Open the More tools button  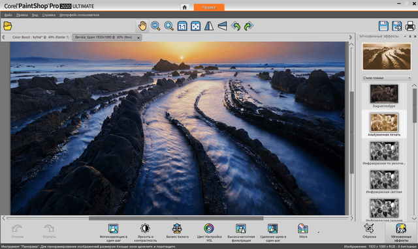pyautogui.click(x=303, y=231)
